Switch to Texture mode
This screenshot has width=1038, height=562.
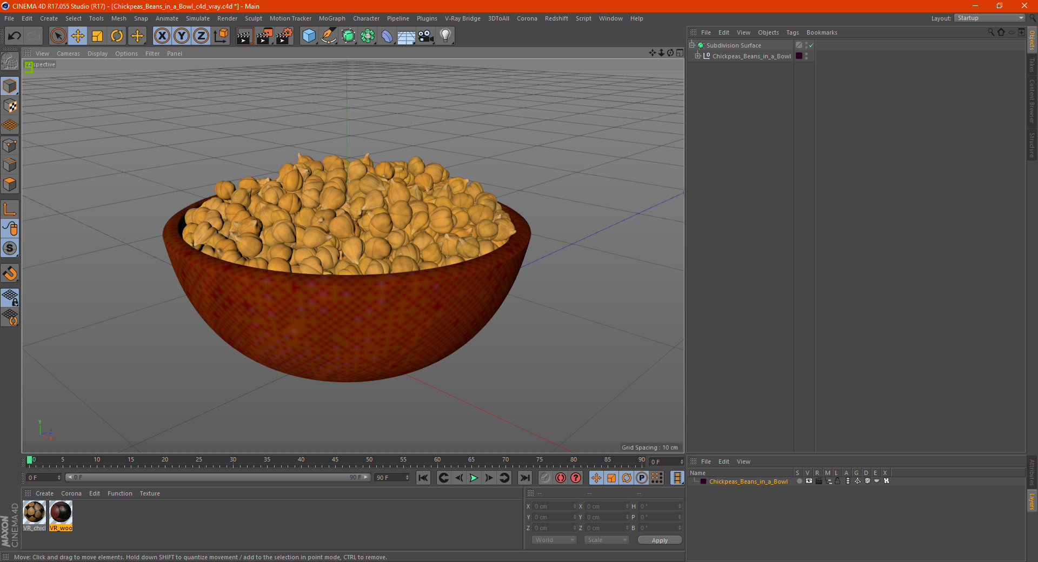(10, 106)
